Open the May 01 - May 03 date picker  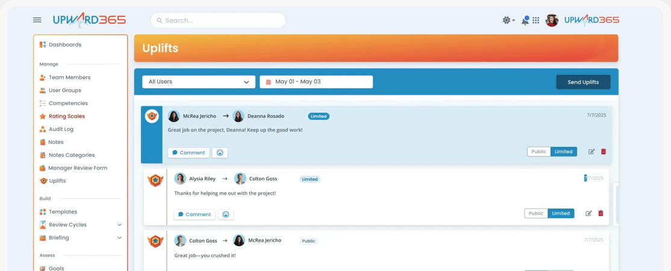tap(316, 82)
